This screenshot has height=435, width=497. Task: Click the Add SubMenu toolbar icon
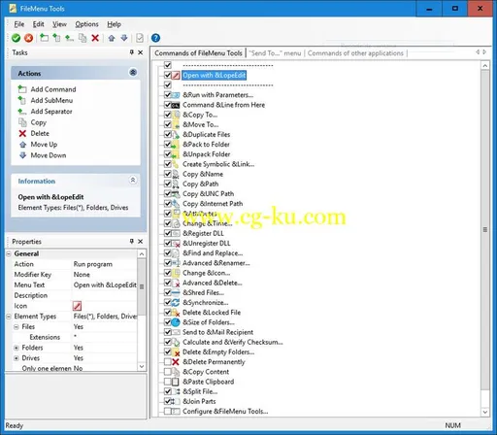[x=56, y=38]
